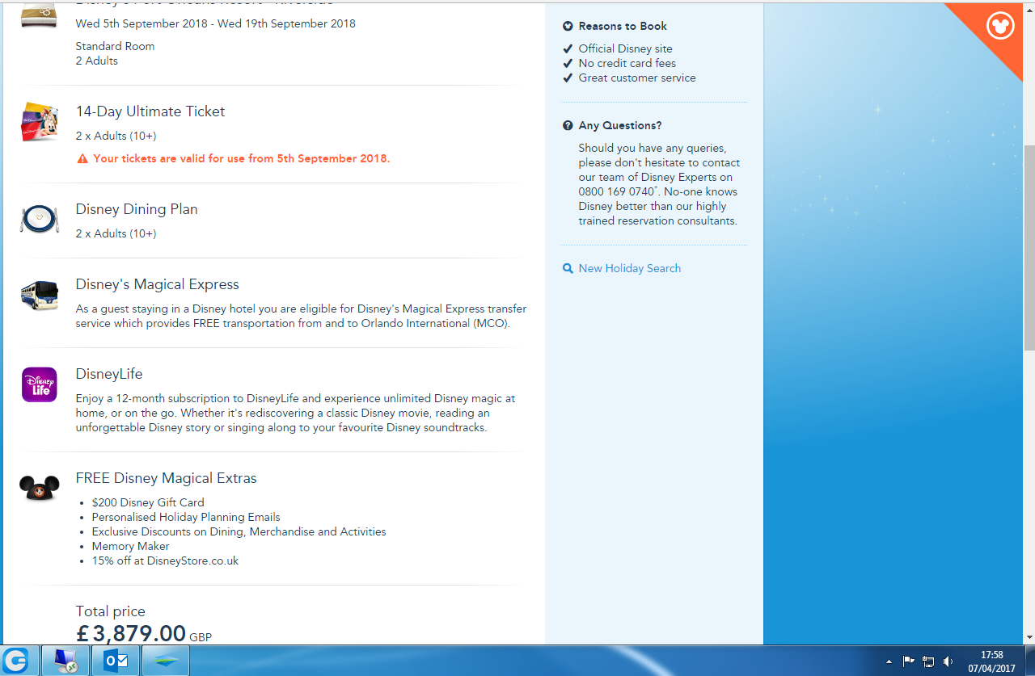
Task: Click the heart icon beside Reasons to Book
Action: (568, 27)
